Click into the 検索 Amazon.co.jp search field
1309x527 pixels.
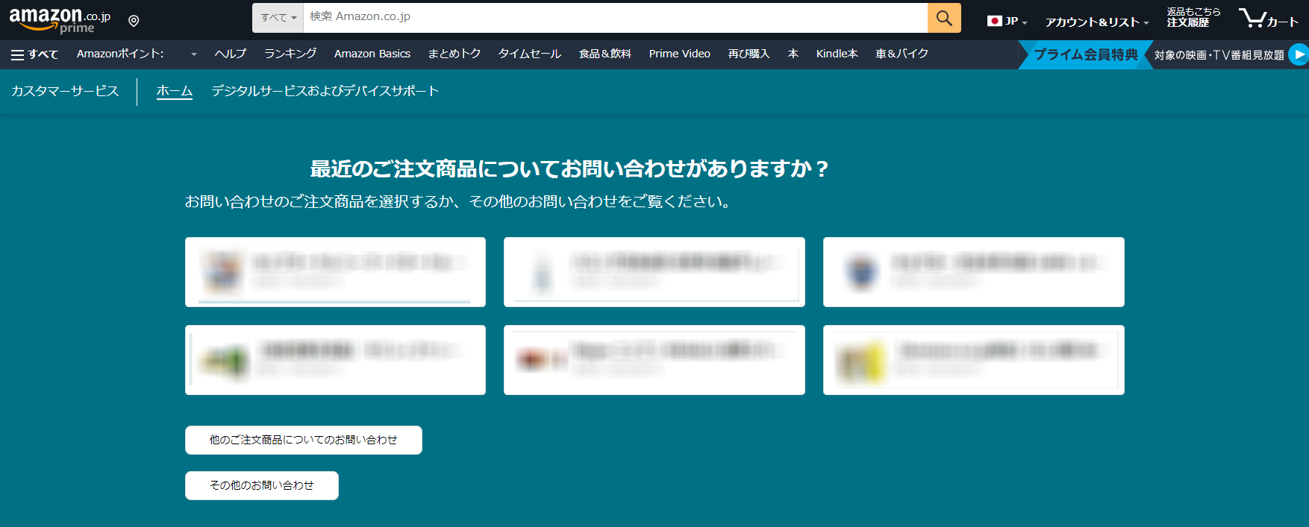coord(614,17)
